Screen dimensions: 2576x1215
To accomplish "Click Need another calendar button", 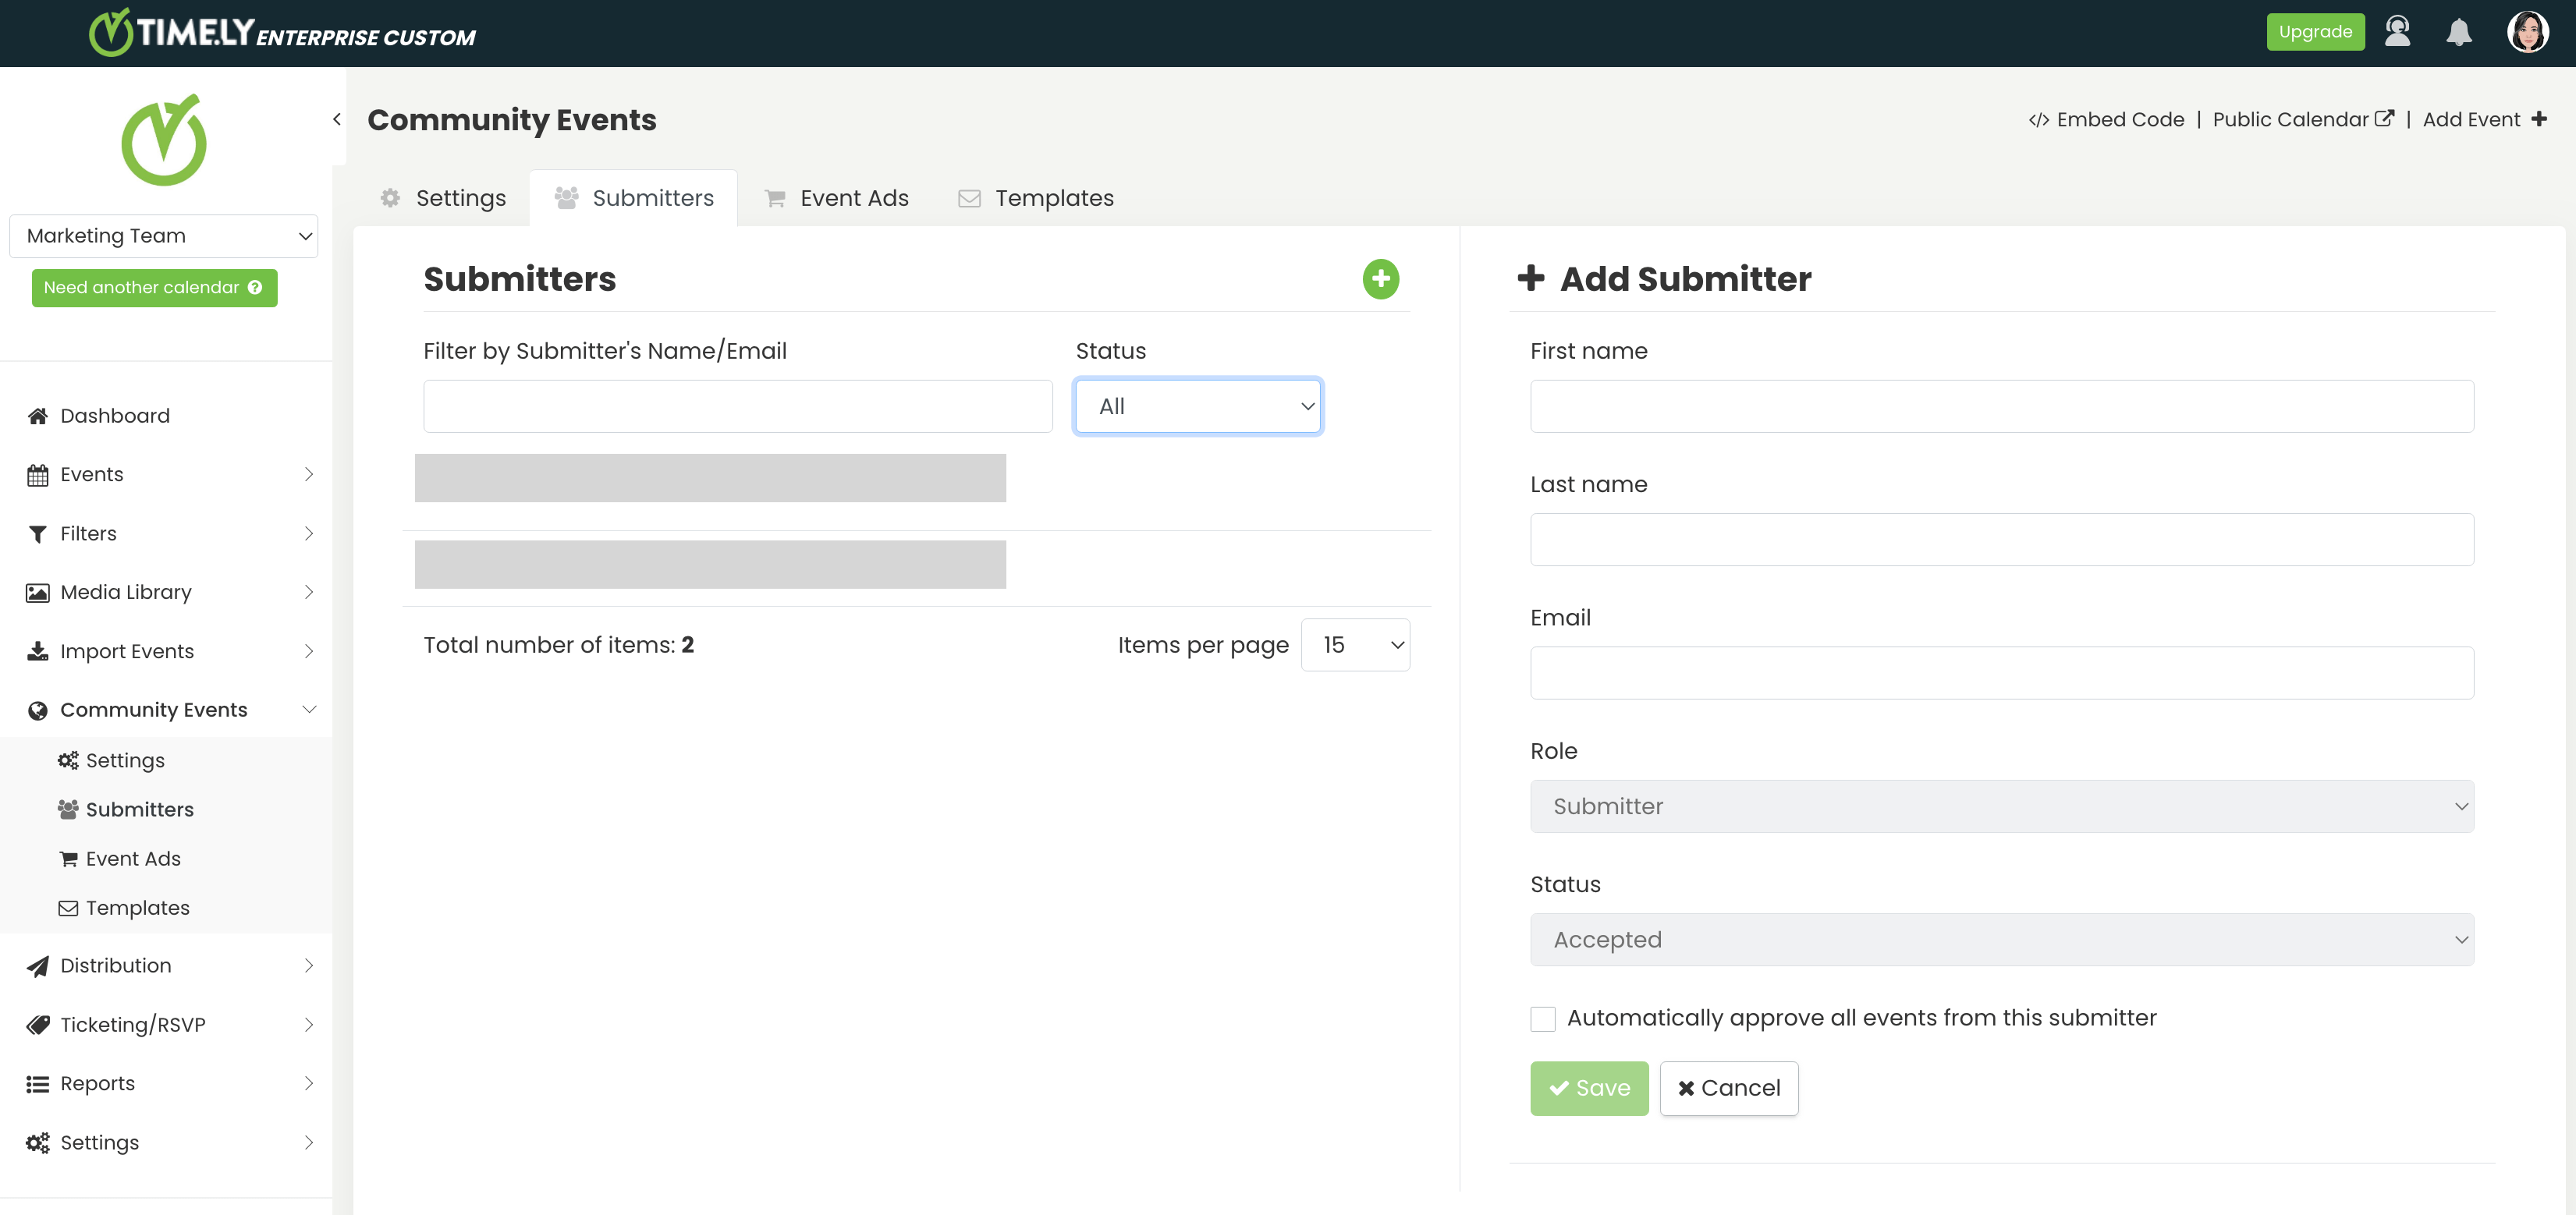I will [154, 288].
